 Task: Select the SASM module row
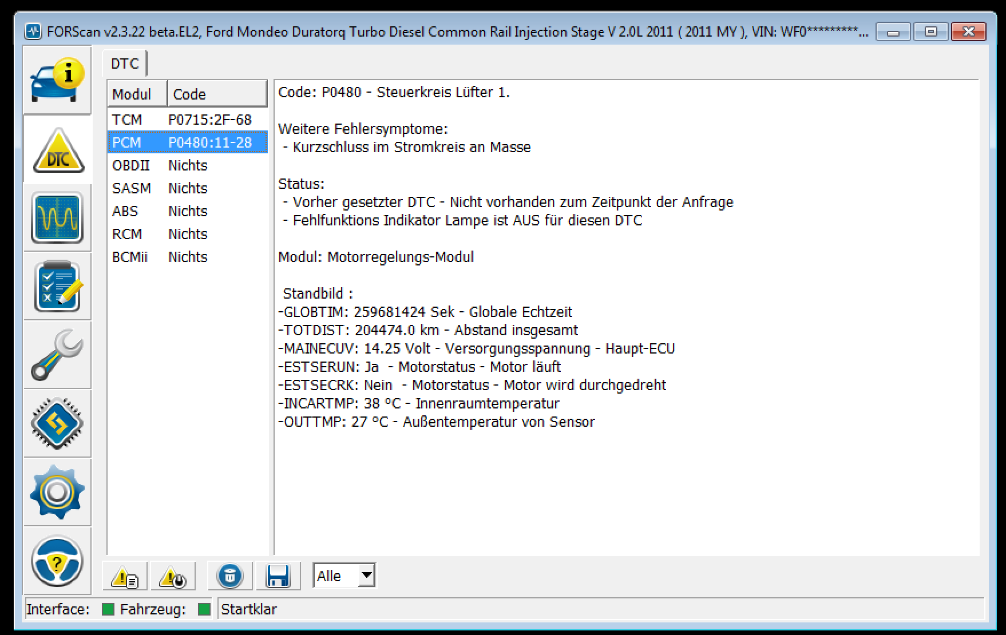(187, 188)
